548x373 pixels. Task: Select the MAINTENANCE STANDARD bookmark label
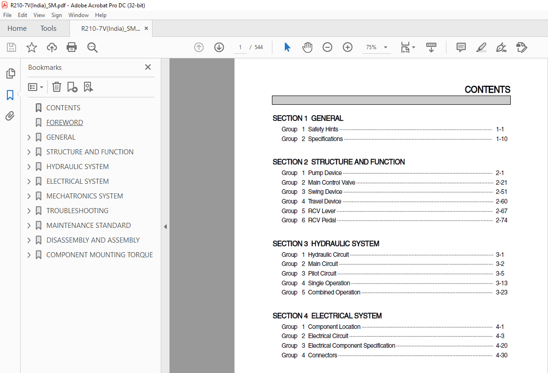(88, 226)
